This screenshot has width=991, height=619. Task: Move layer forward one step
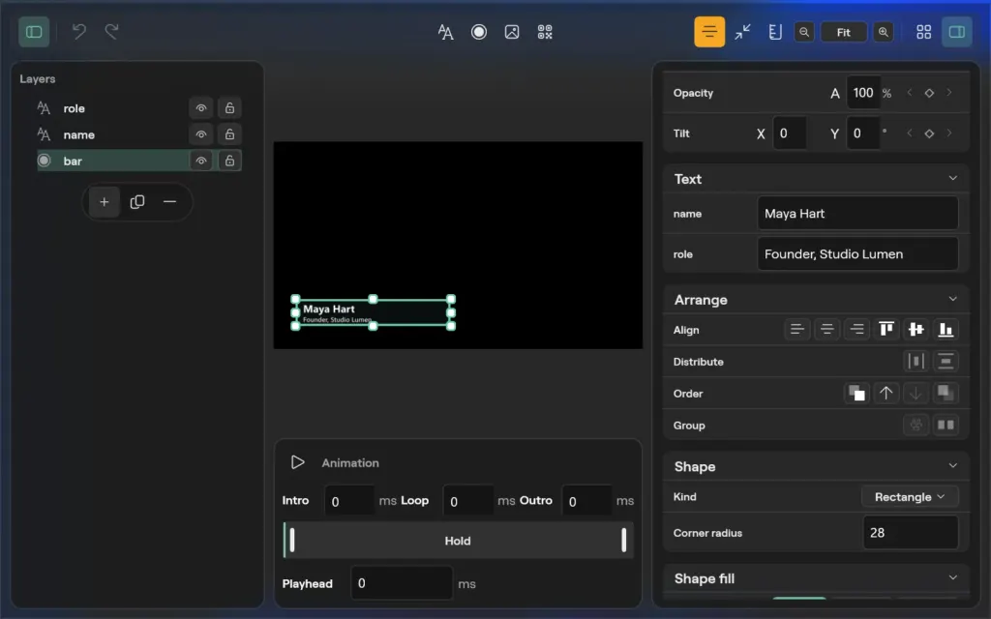(886, 393)
